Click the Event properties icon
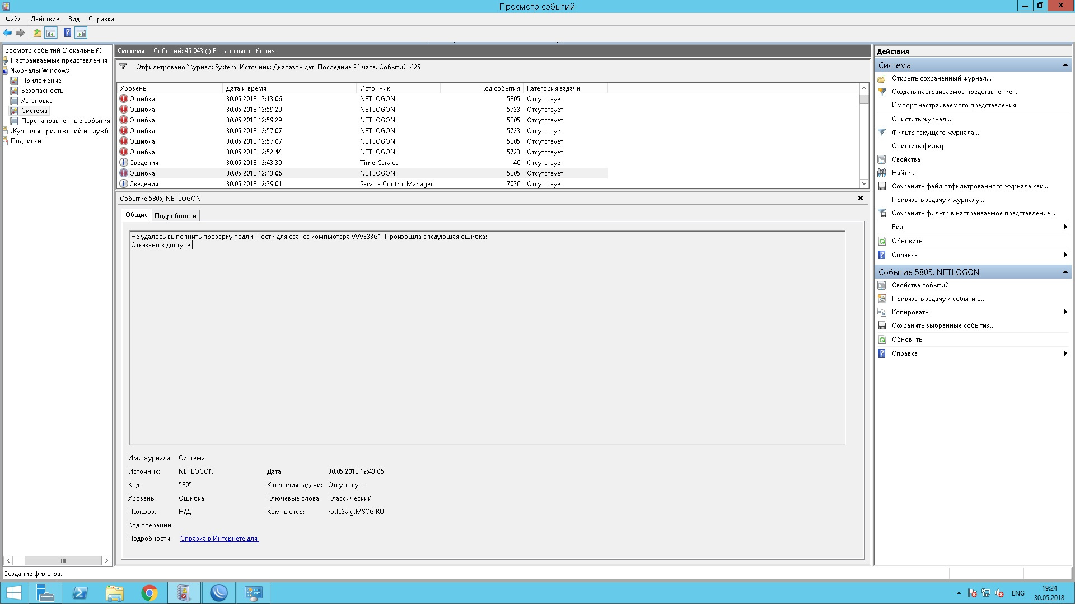This screenshot has height=604, width=1075. pyautogui.click(x=882, y=285)
